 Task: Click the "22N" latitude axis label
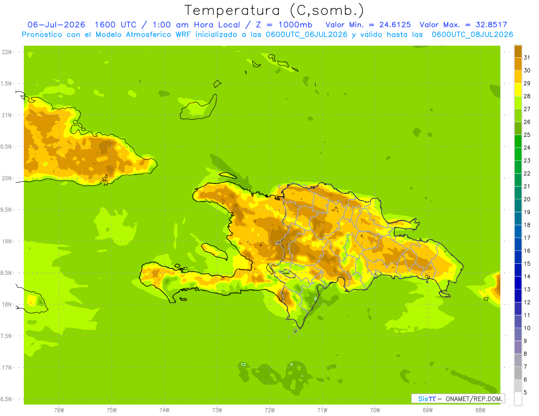click(7, 52)
